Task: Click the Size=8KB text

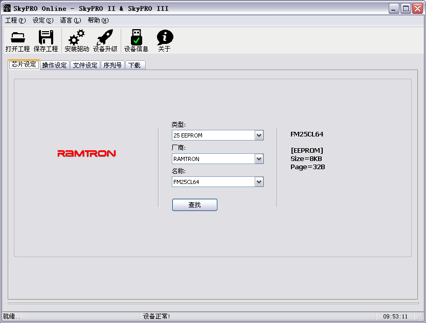Action: (306, 158)
